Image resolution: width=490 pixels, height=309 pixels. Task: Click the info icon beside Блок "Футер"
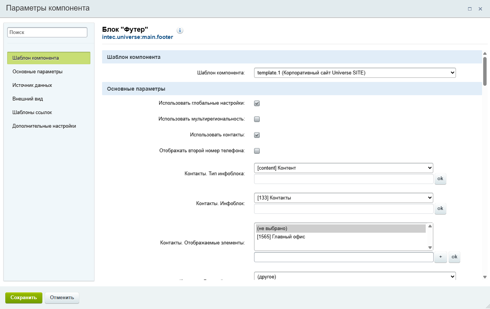tap(180, 31)
